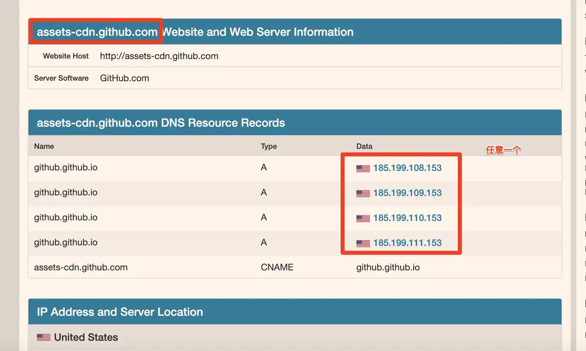Viewport: 586px width, 351px height.
Task: Click the US flag beside 185.199.109.153
Action: (x=363, y=194)
